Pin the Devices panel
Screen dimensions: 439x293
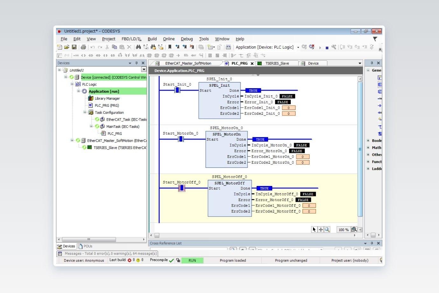136,63
